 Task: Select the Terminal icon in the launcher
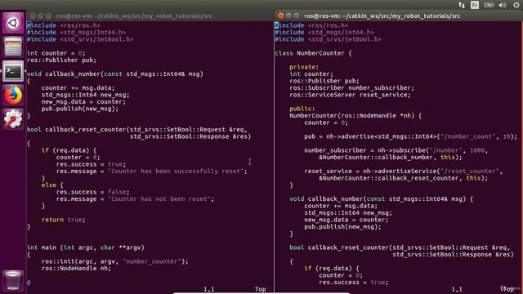pyautogui.click(x=13, y=71)
